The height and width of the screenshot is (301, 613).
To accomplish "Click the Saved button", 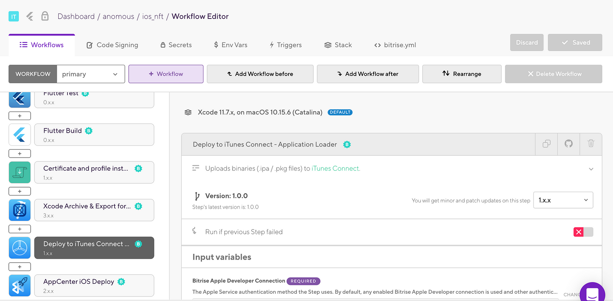I will click(x=575, y=43).
